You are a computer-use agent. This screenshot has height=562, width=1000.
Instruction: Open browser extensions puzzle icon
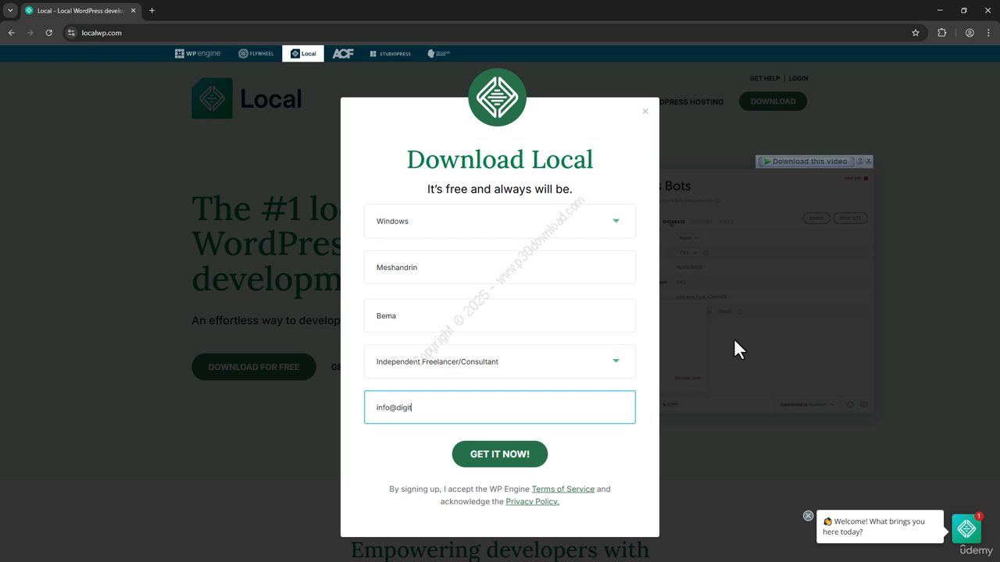click(x=941, y=33)
